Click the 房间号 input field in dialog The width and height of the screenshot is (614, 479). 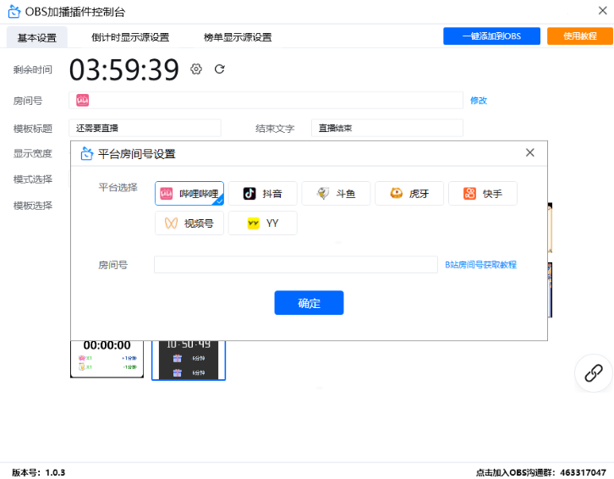[295, 265]
